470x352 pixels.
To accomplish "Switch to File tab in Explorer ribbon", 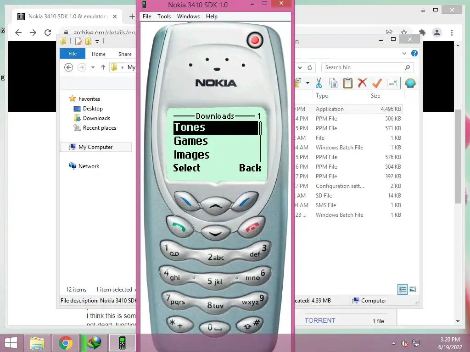I will pyautogui.click(x=73, y=54).
